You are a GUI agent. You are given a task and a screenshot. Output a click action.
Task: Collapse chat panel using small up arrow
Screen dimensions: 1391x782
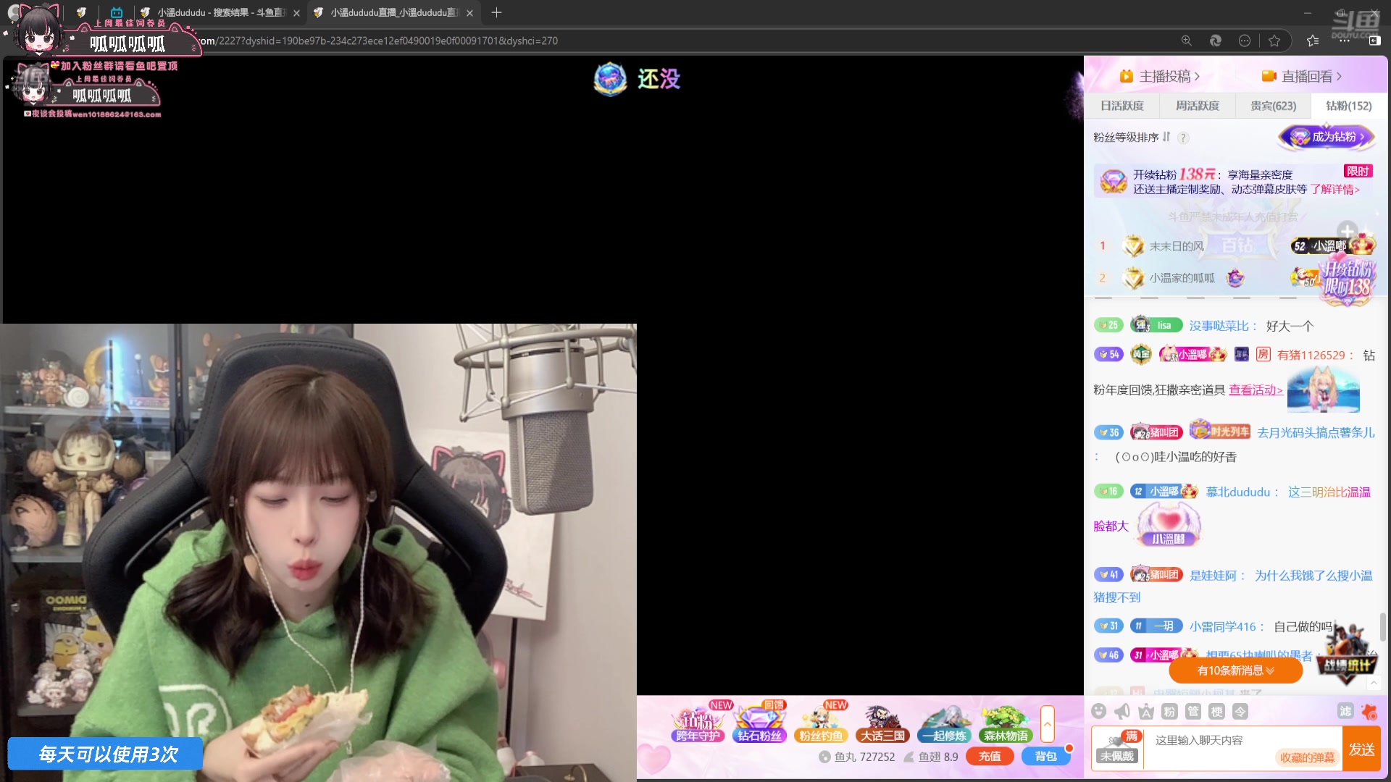[1373, 683]
